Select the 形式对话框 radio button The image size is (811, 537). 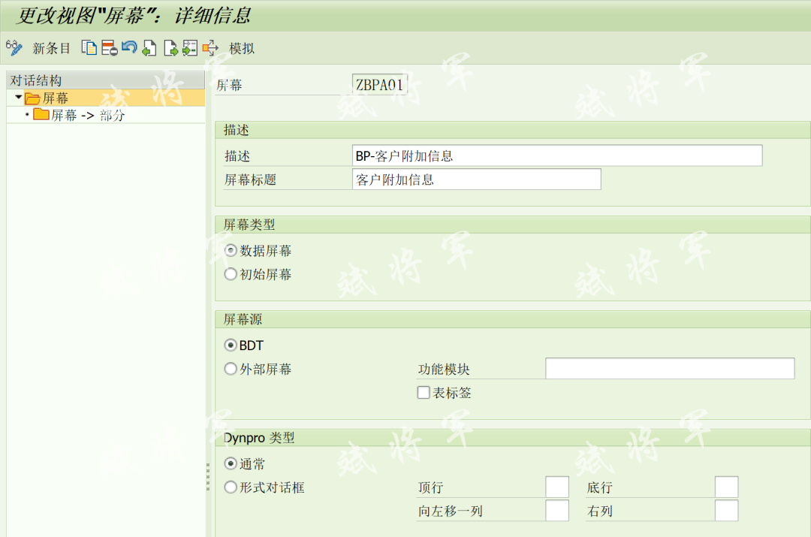tap(231, 487)
